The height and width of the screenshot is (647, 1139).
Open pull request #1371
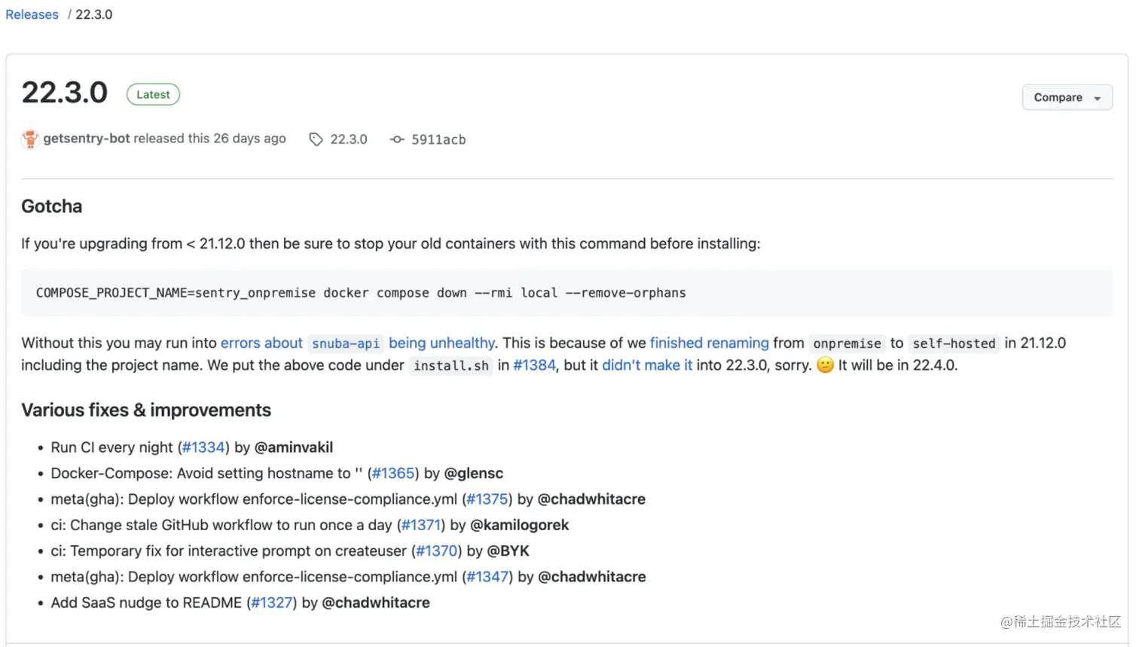tap(420, 525)
